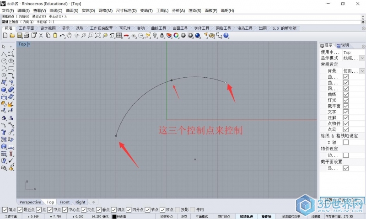Click the Copy icon in the toolbar
This screenshot has height=219, width=366.
pyautogui.click(x=48, y=36)
